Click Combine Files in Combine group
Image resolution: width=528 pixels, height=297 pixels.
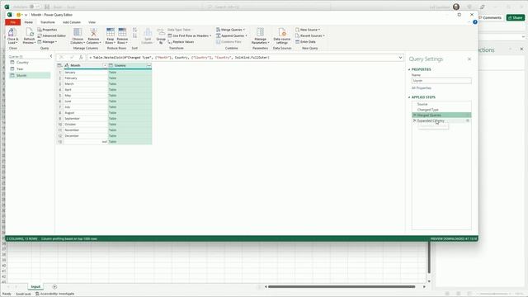coord(229,42)
